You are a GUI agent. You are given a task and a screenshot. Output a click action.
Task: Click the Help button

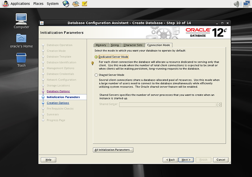[48, 160]
